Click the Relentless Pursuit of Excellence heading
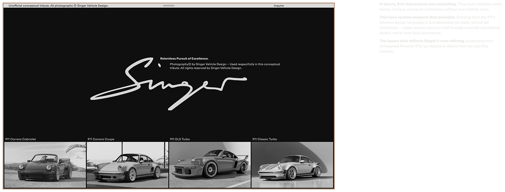Image resolution: width=505 pixels, height=192 pixels. [x=184, y=59]
